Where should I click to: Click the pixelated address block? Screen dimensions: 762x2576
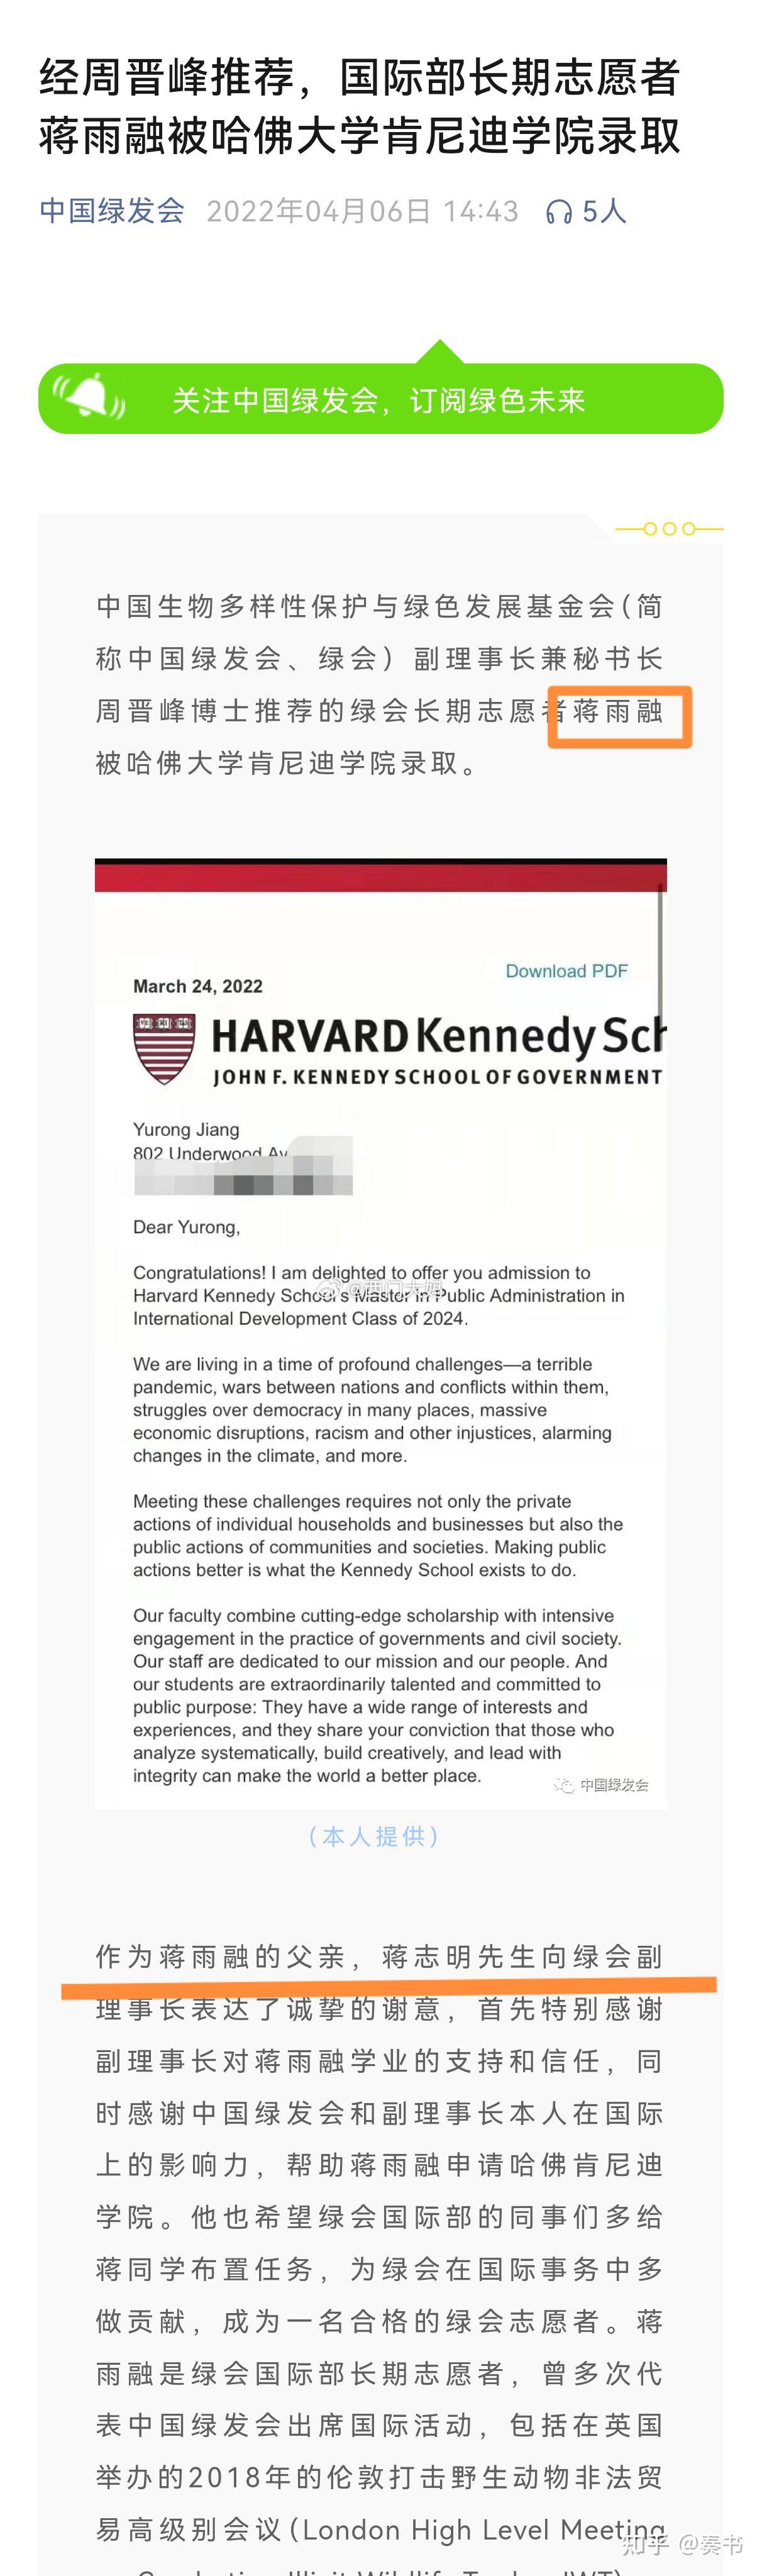coord(243,1166)
